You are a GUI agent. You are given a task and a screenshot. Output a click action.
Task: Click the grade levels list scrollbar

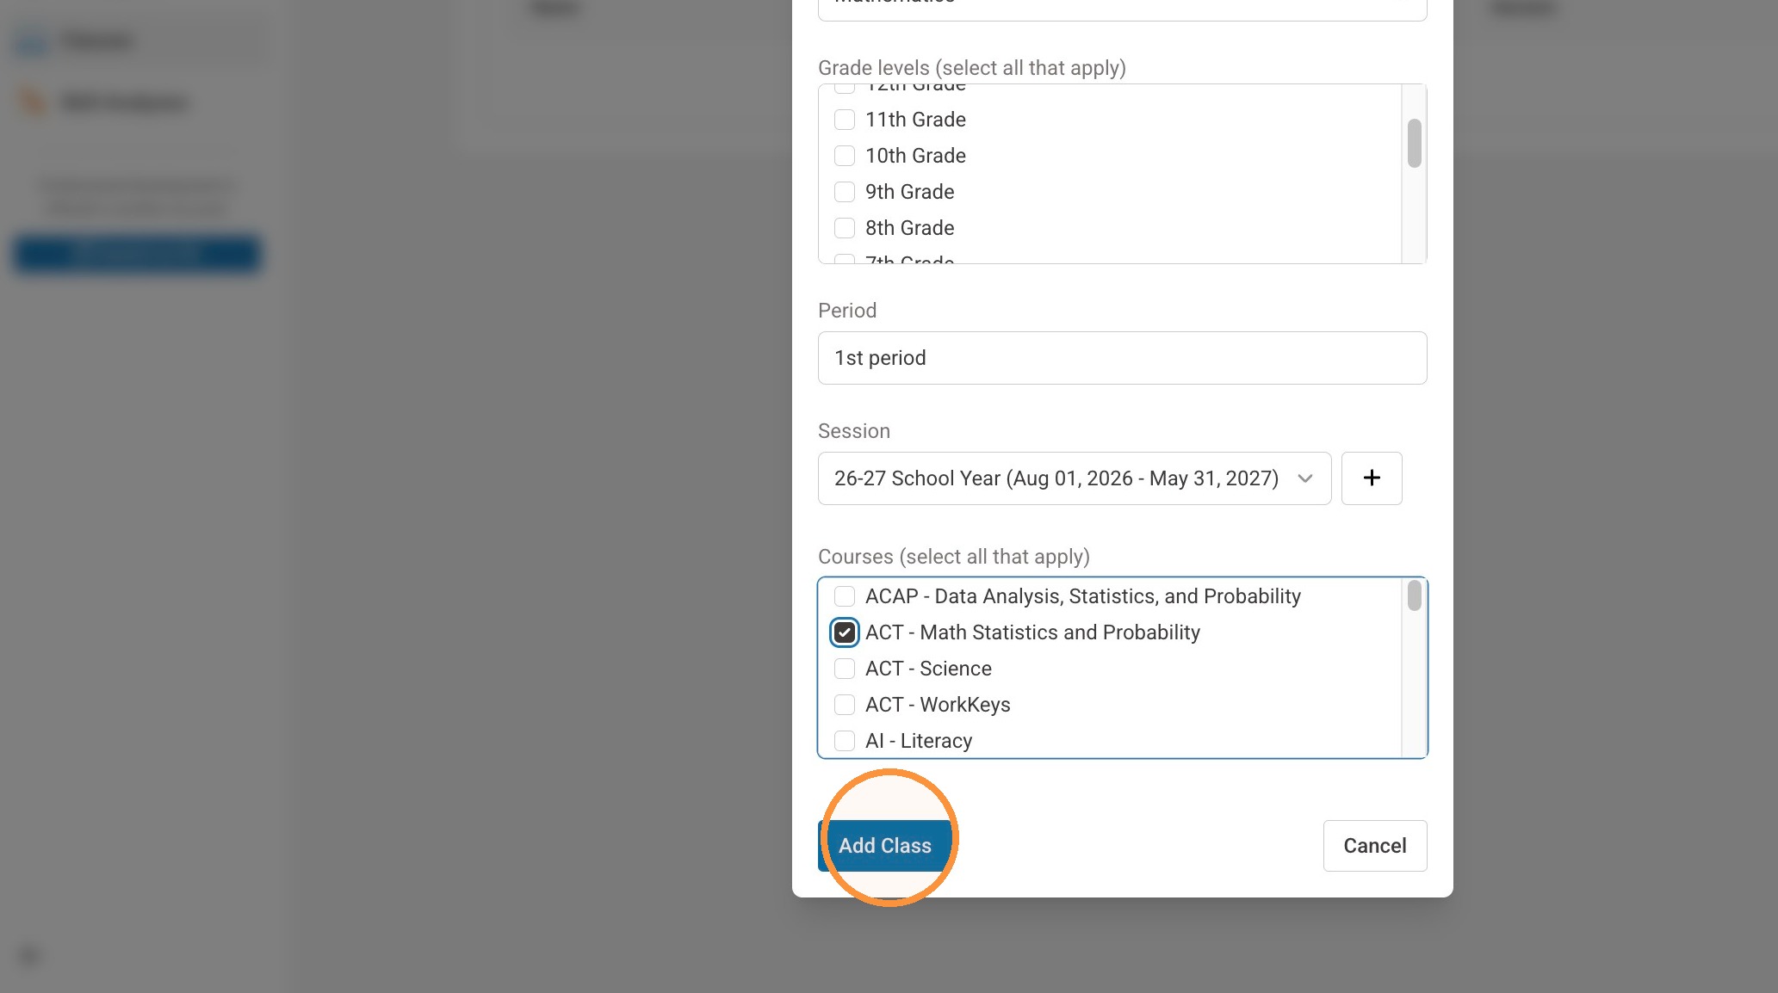click(x=1414, y=143)
